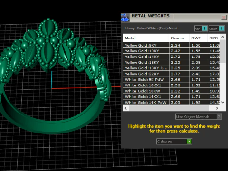The width and height of the screenshot is (228, 171).
Task: Click the 1.95 DWT value
Action: (x=196, y=102)
